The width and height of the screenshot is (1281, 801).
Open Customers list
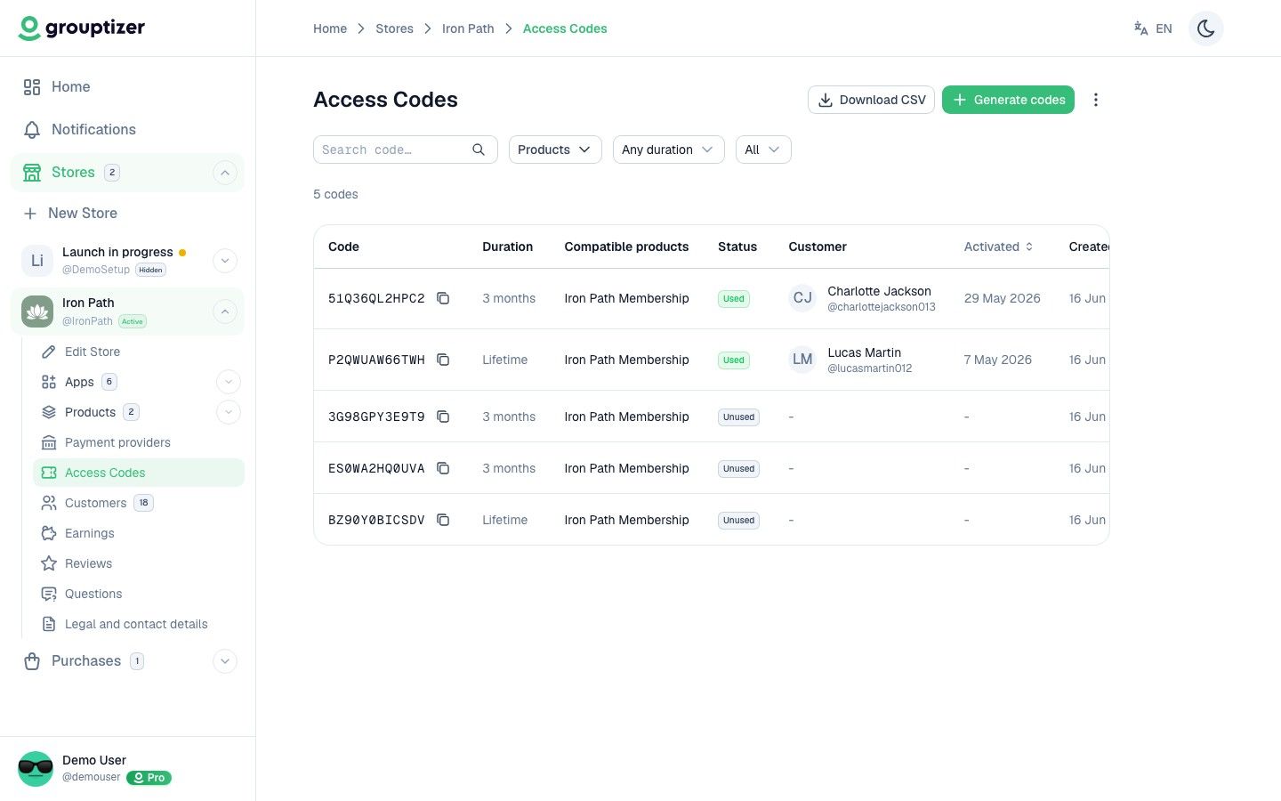(x=139, y=503)
